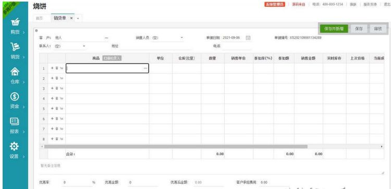Click the 退出 logout link

coord(387,5)
